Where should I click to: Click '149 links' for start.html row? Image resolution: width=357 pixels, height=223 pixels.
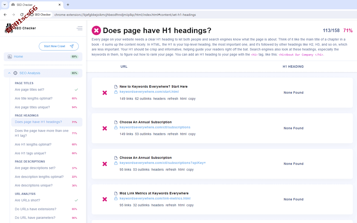tap(126, 99)
